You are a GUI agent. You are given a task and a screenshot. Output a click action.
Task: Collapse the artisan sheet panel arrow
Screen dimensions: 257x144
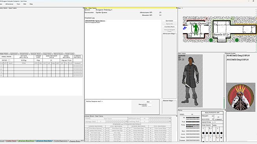pyautogui.click(x=177, y=116)
